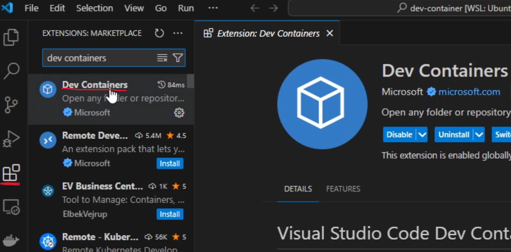
Task: Expand the Disable button dropdown arrow
Action: pos(422,135)
